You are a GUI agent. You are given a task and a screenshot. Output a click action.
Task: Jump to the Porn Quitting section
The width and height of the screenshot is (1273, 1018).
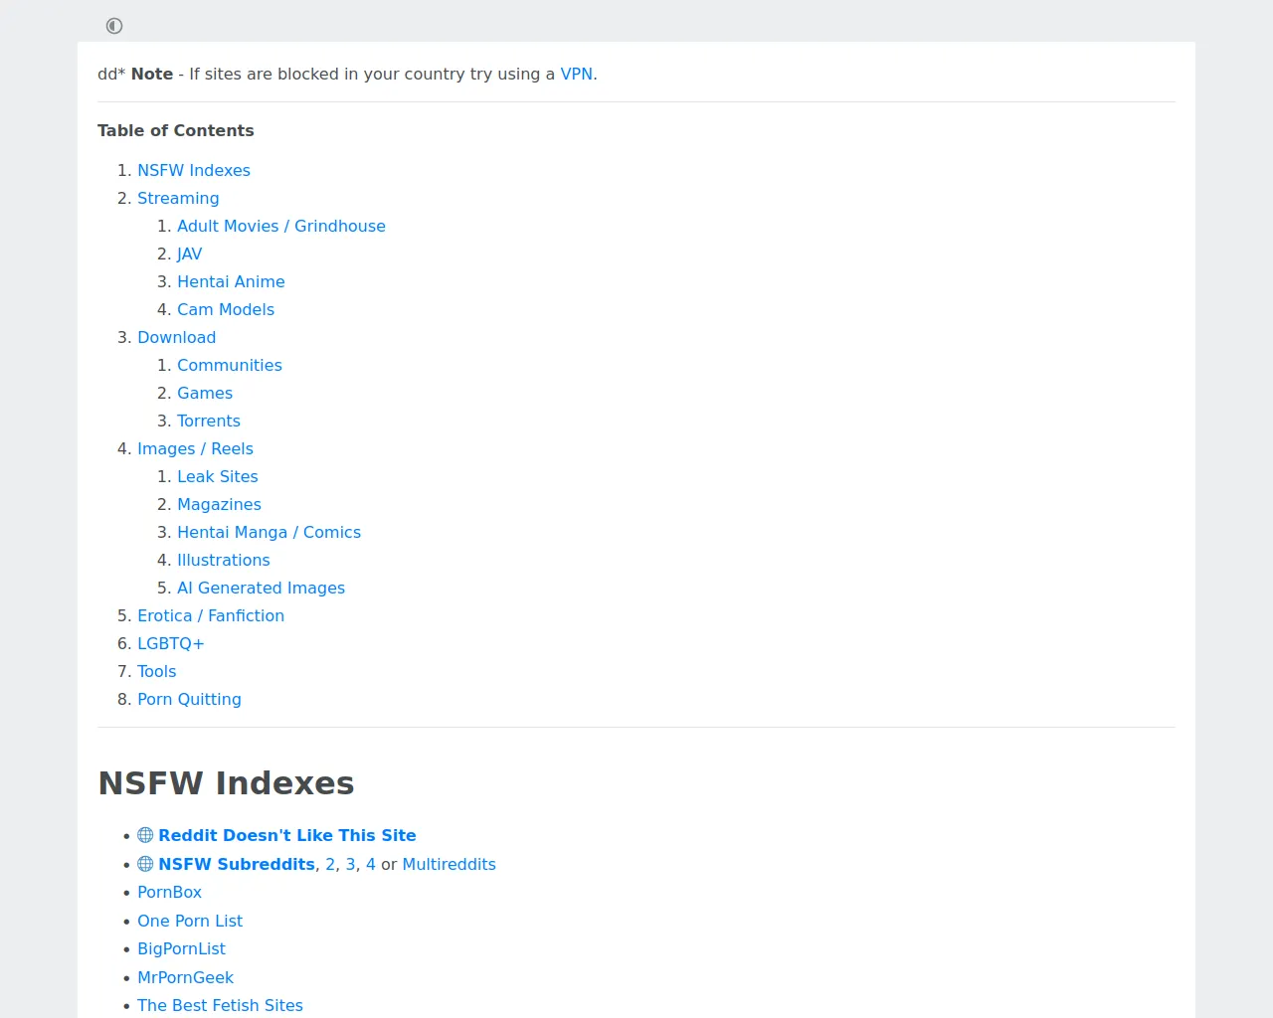click(189, 699)
